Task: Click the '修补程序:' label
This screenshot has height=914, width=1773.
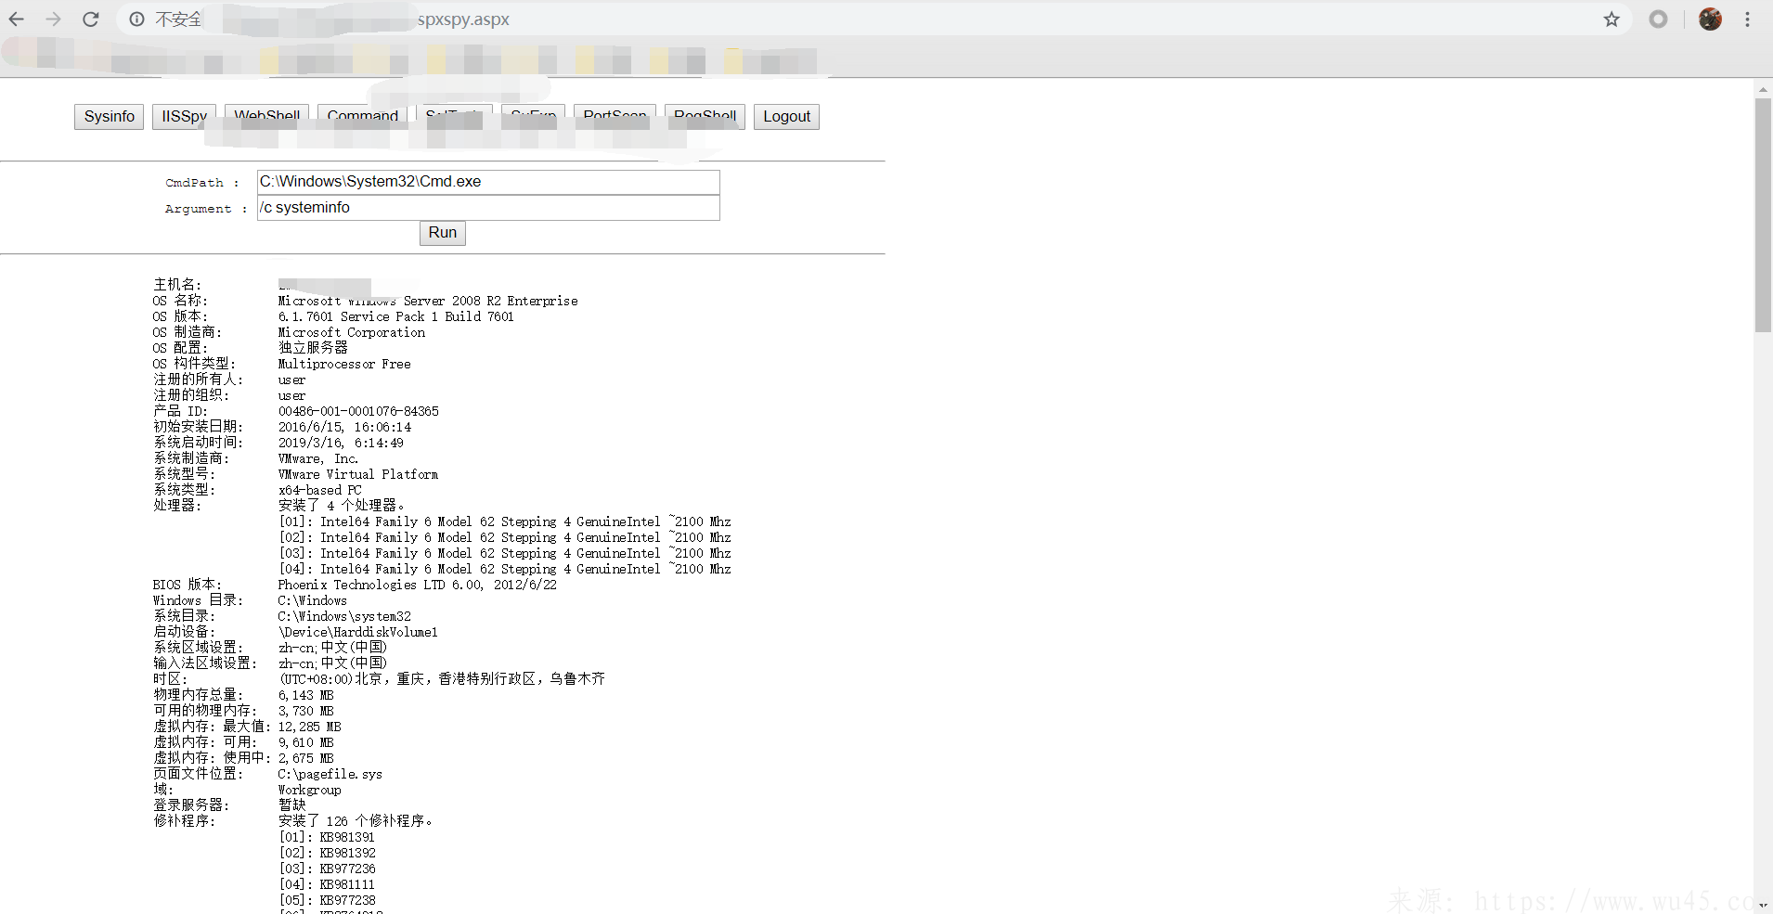Action: (184, 821)
